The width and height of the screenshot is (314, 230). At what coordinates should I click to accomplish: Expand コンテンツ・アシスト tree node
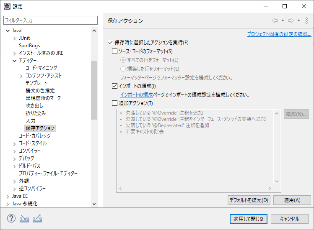click(21, 76)
